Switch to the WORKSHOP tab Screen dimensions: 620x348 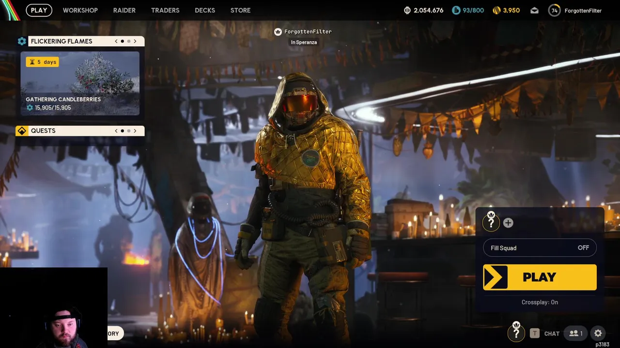[x=80, y=10]
